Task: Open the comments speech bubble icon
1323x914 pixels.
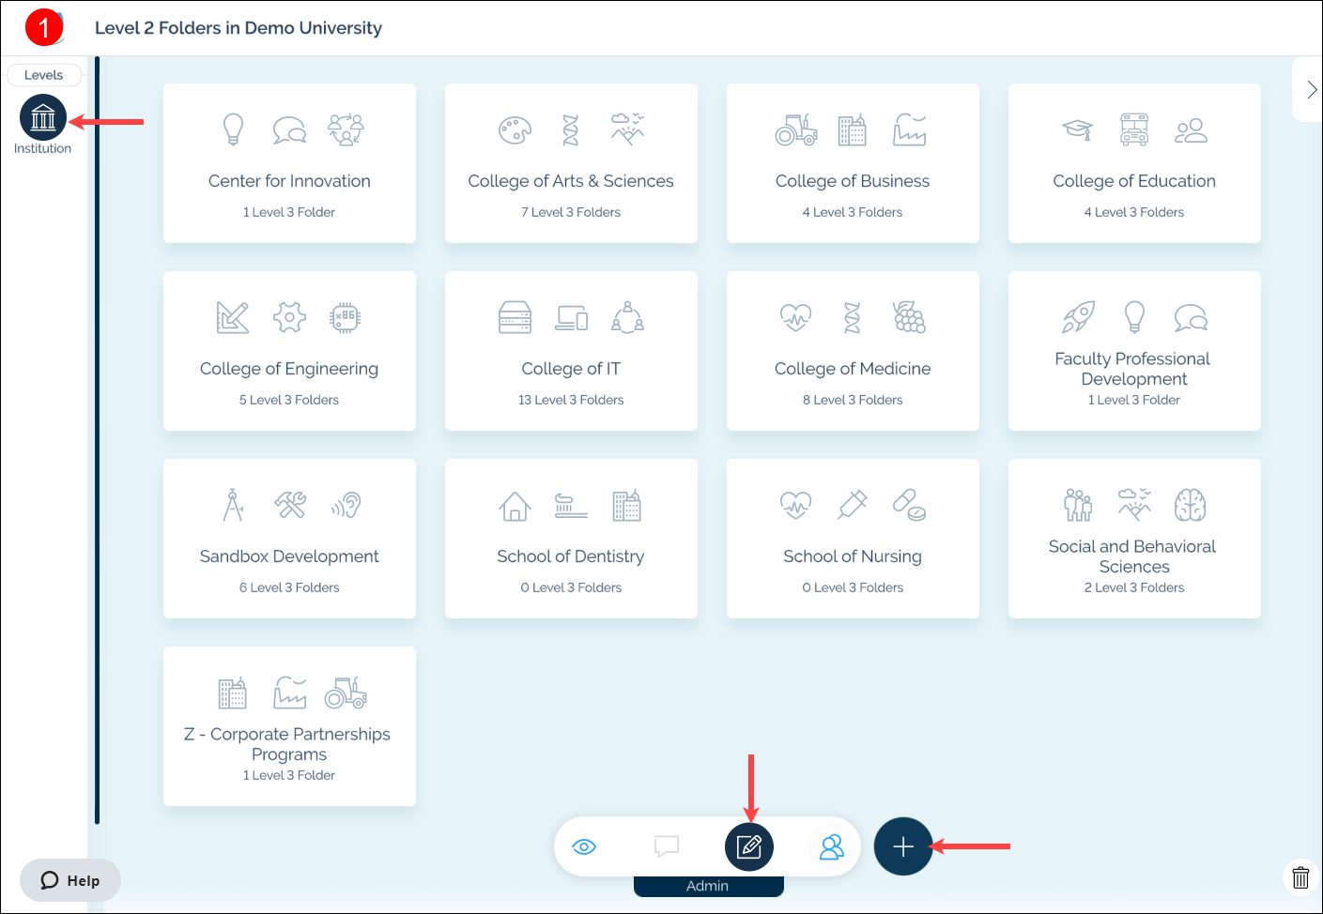Action: [667, 847]
